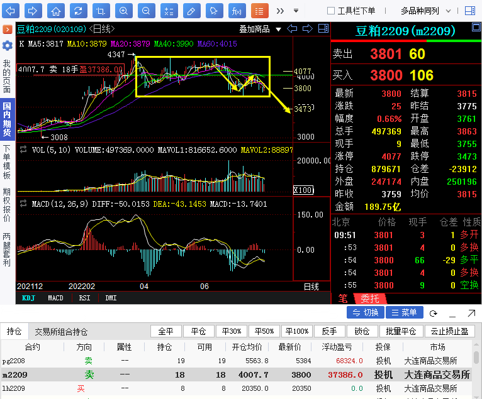Select the 交易所组合持仓 tab
Viewport: 482px width, 399px height.
[x=61, y=331]
